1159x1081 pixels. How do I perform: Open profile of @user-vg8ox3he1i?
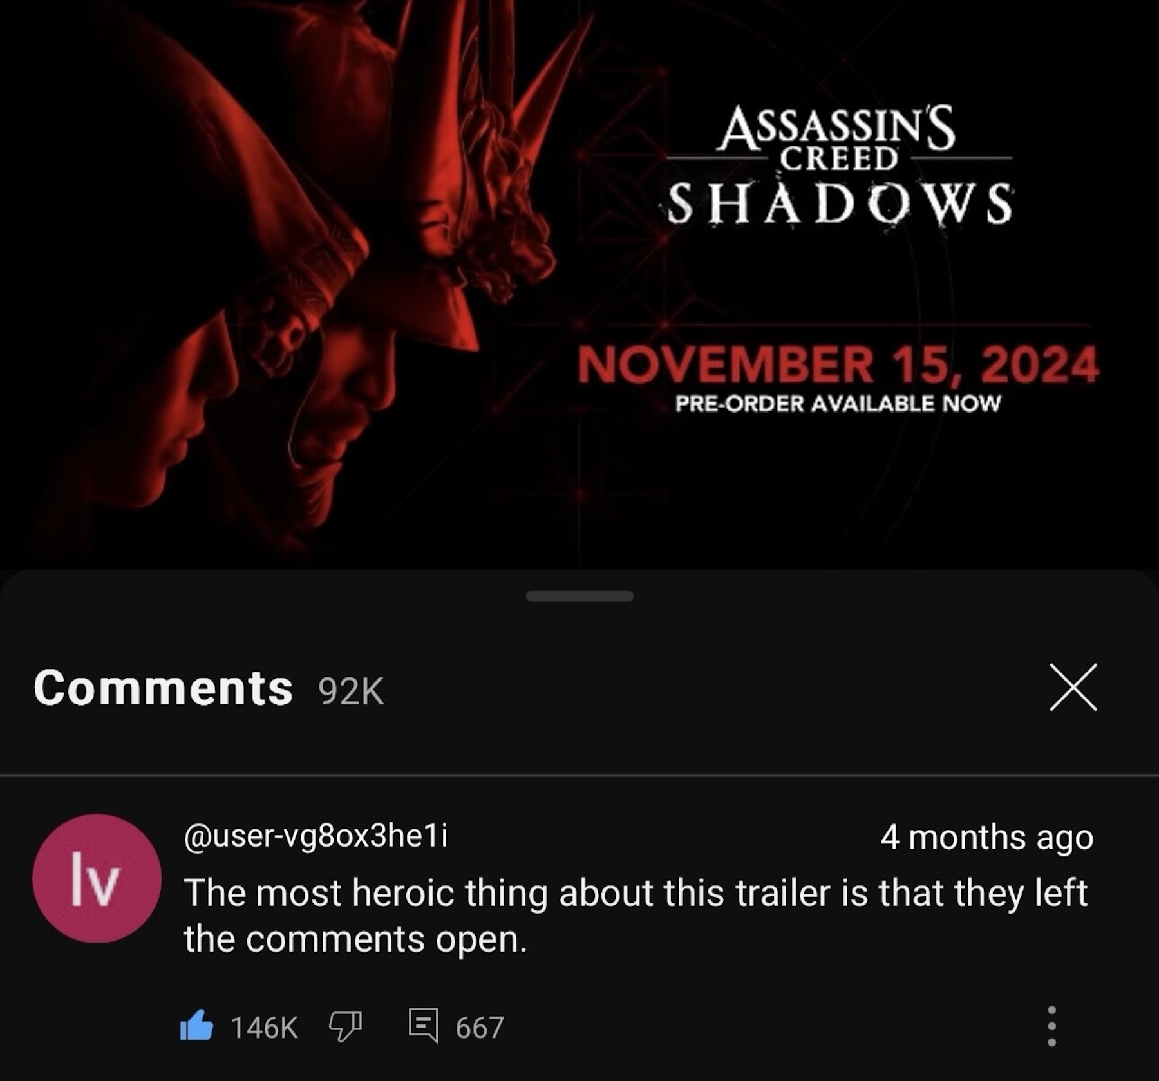coord(316,836)
